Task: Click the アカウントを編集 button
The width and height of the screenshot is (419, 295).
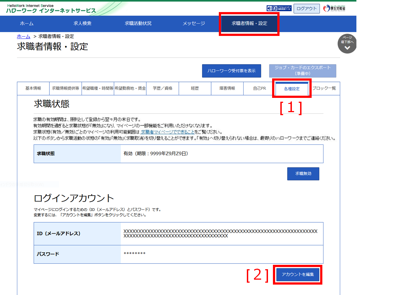Action: coord(298,274)
